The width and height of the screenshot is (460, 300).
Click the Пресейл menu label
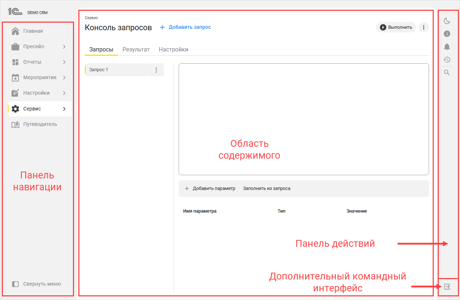point(34,46)
